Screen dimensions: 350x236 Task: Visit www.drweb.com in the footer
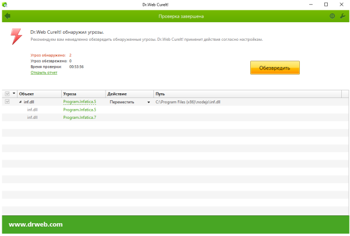pos(36,224)
